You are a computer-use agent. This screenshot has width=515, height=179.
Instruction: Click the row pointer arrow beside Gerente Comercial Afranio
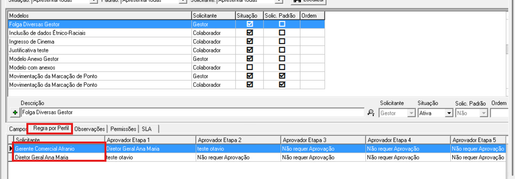(11, 149)
